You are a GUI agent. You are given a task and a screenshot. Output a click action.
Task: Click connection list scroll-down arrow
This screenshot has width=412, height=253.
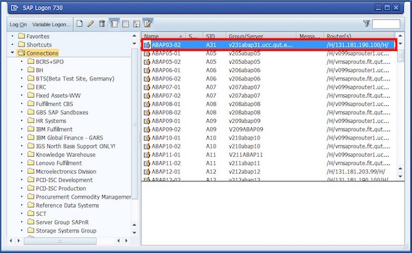click(400, 176)
